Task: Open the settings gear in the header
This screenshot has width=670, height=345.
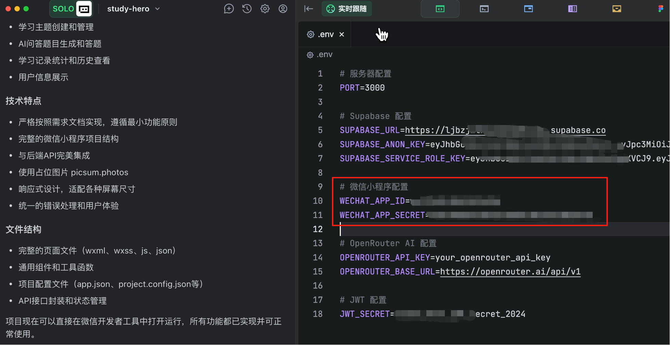Action: (265, 9)
